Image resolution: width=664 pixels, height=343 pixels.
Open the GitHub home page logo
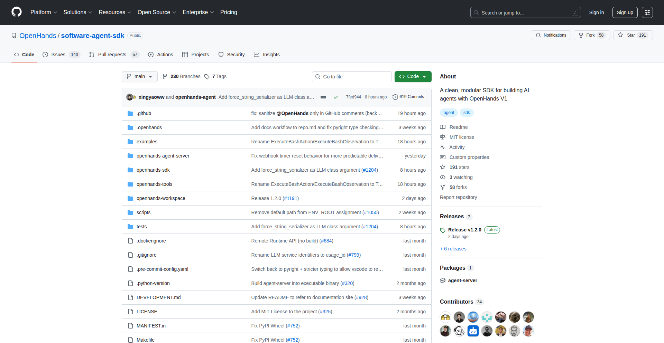16,12
